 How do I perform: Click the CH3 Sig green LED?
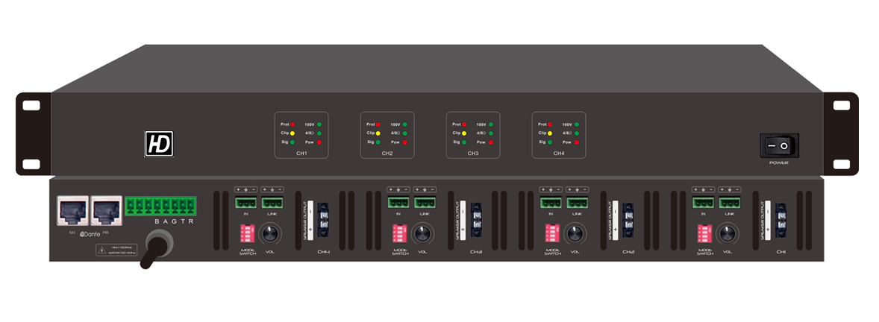(464, 142)
